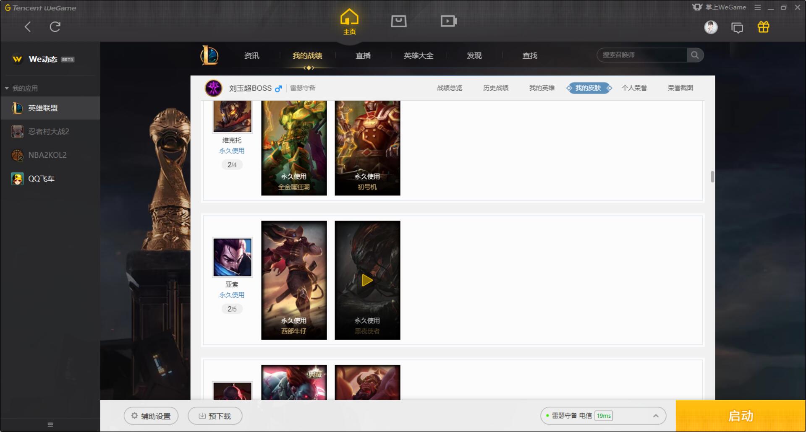Open the 资讯 tab
This screenshot has height=432, width=806.
click(x=251, y=55)
